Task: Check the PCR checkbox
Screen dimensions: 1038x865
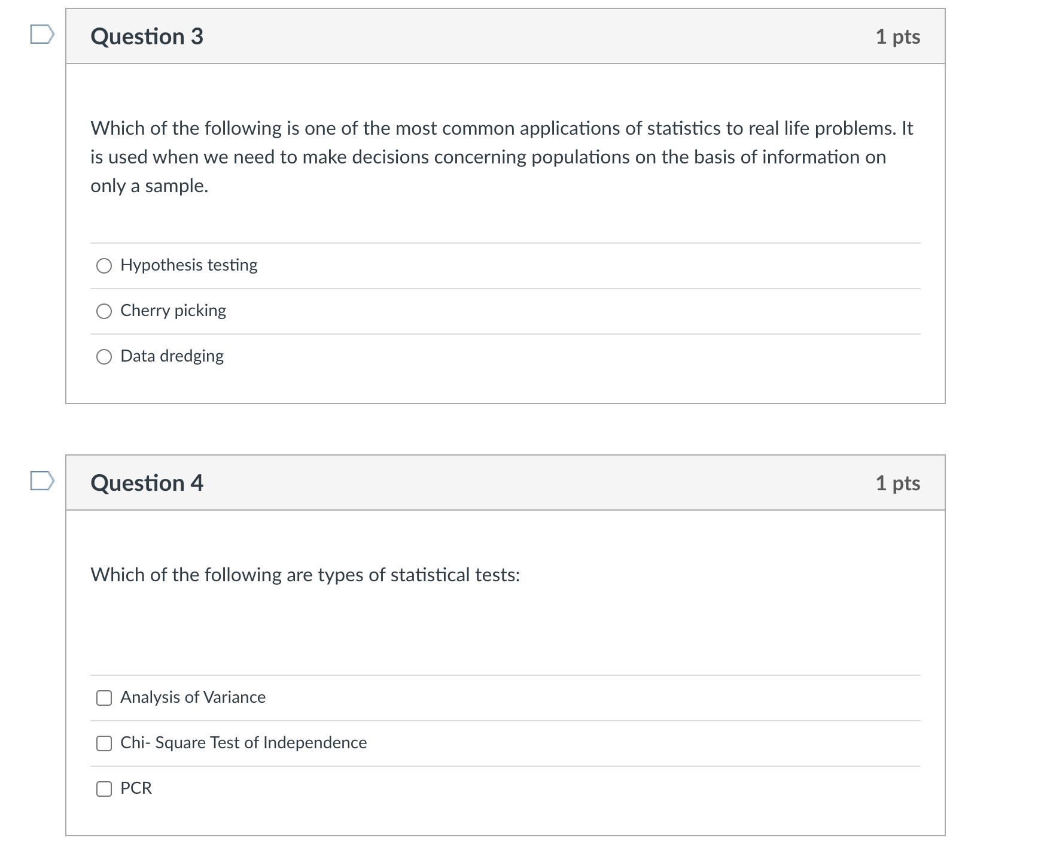Action: coord(105,788)
